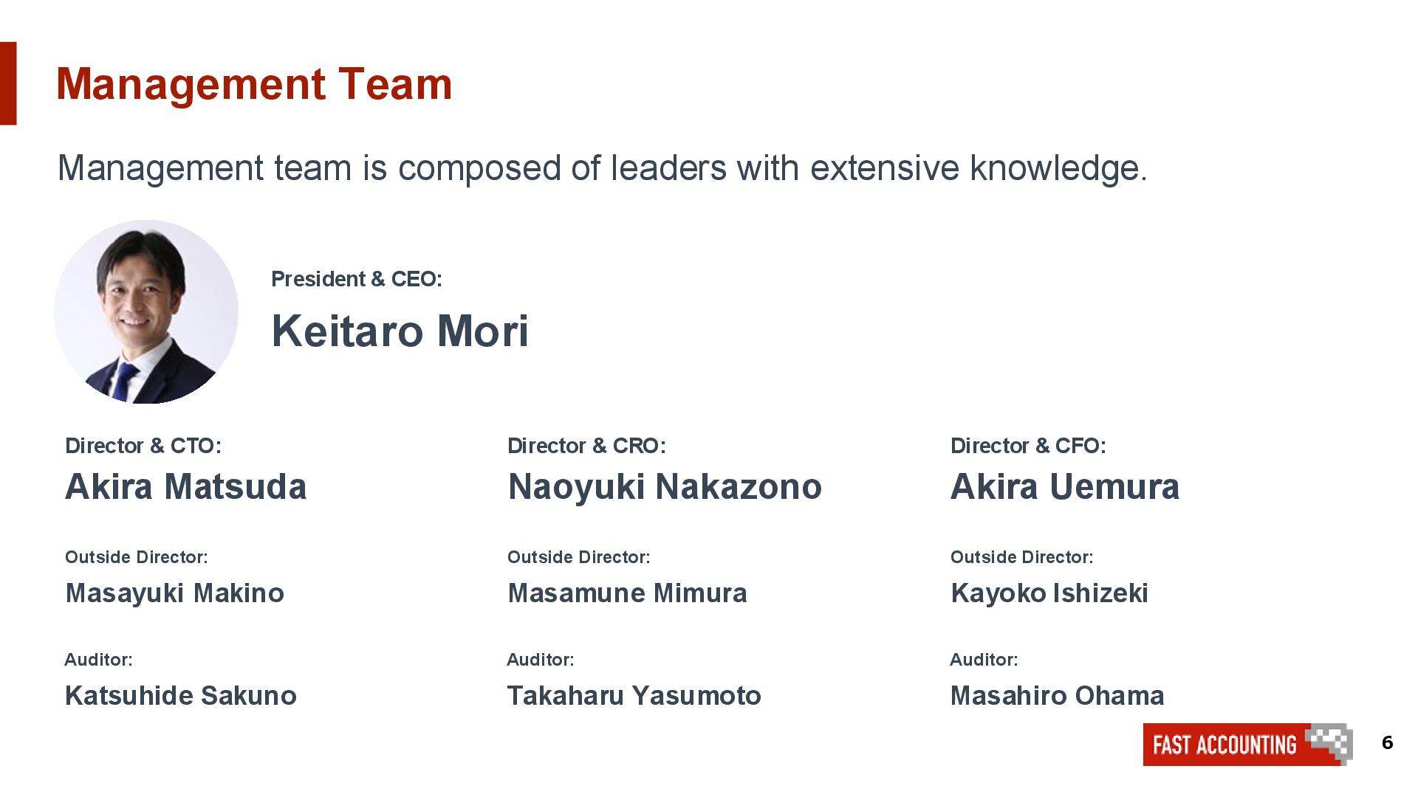Click the red accent bar beside title
The height and width of the screenshot is (797, 1418).
pos(8,83)
